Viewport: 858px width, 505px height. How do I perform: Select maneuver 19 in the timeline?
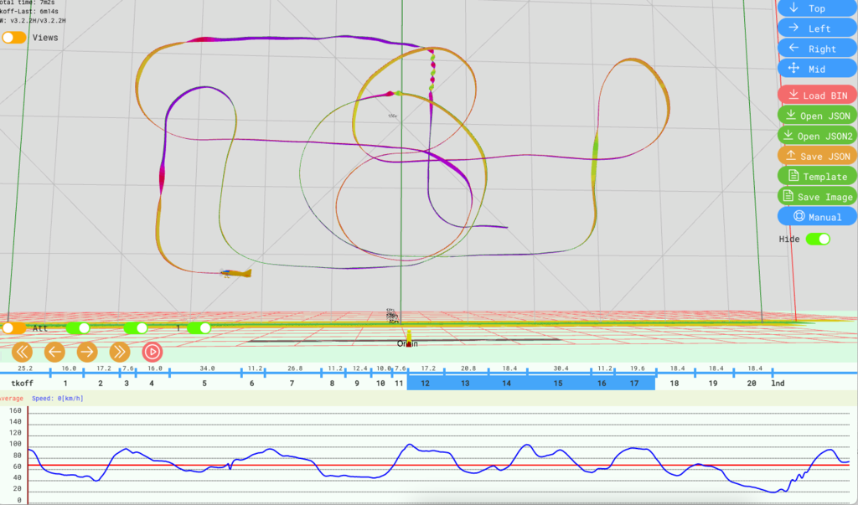[x=713, y=383]
